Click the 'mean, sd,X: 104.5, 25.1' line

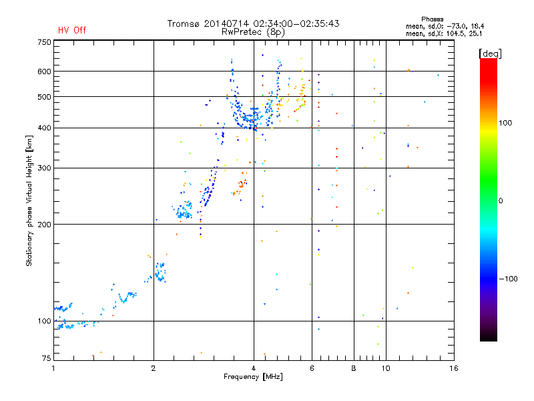(x=444, y=33)
